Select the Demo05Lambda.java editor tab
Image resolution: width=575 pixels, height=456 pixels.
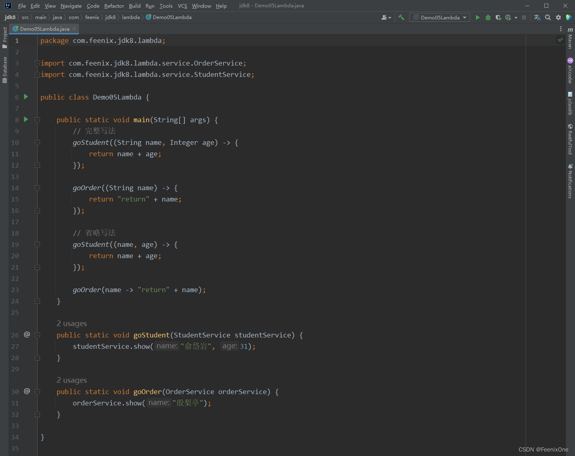44,29
